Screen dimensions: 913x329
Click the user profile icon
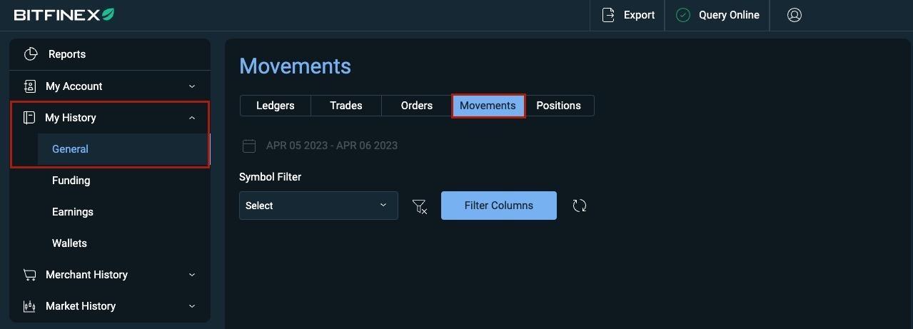794,15
